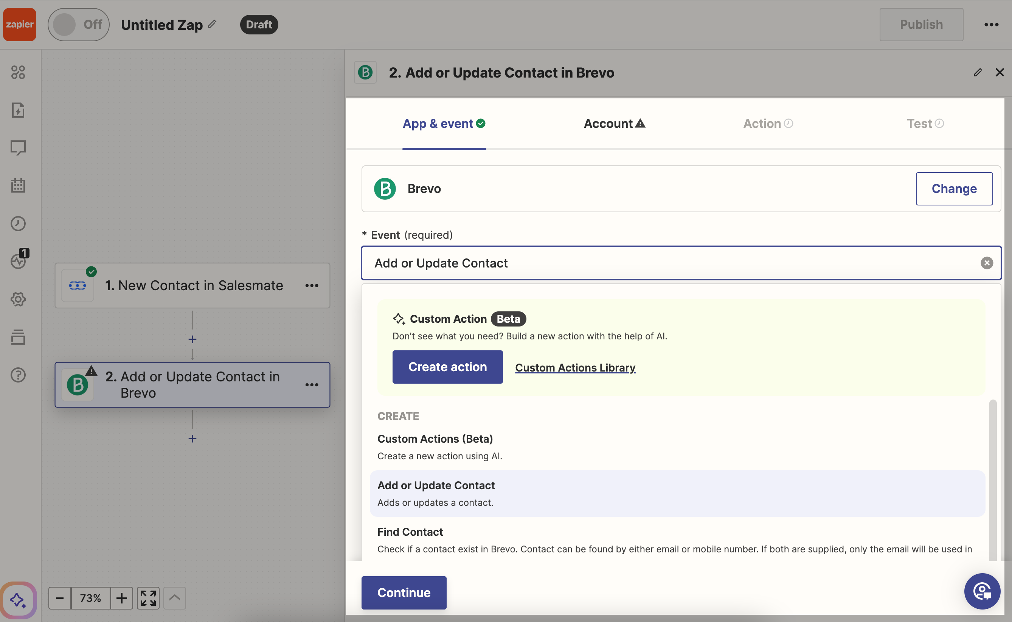
Task: Open the activity status icon with badge
Action: point(19,259)
